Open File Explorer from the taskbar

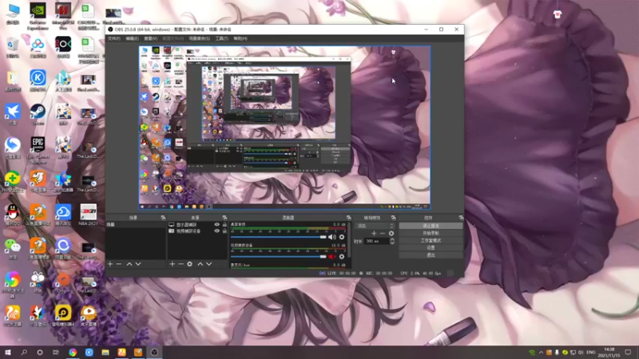(105, 353)
